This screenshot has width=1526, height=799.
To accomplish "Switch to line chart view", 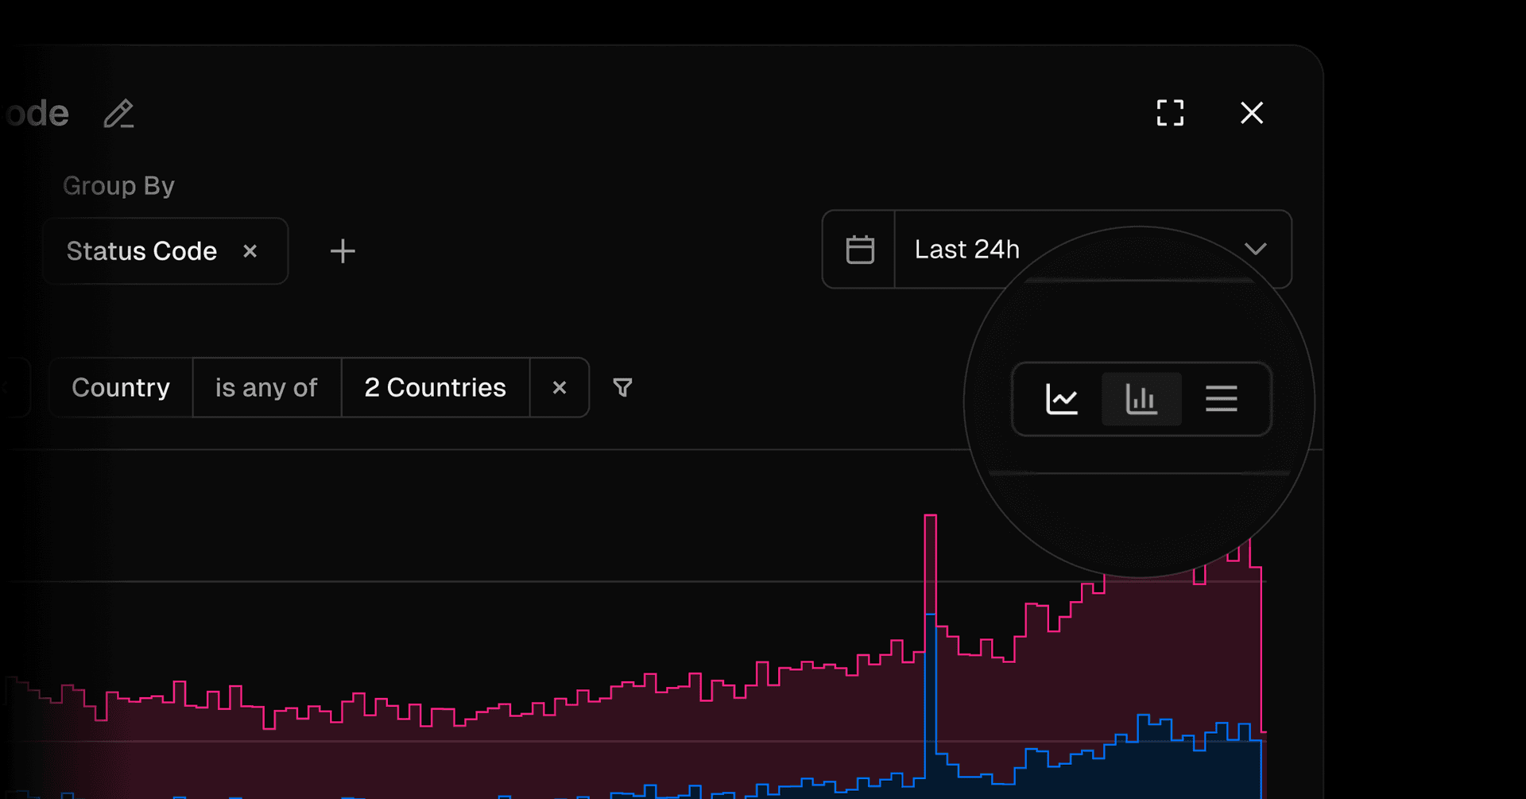I will coord(1062,399).
